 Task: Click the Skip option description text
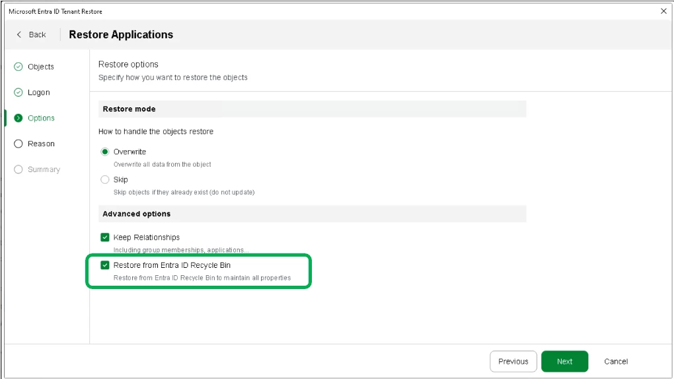point(184,192)
